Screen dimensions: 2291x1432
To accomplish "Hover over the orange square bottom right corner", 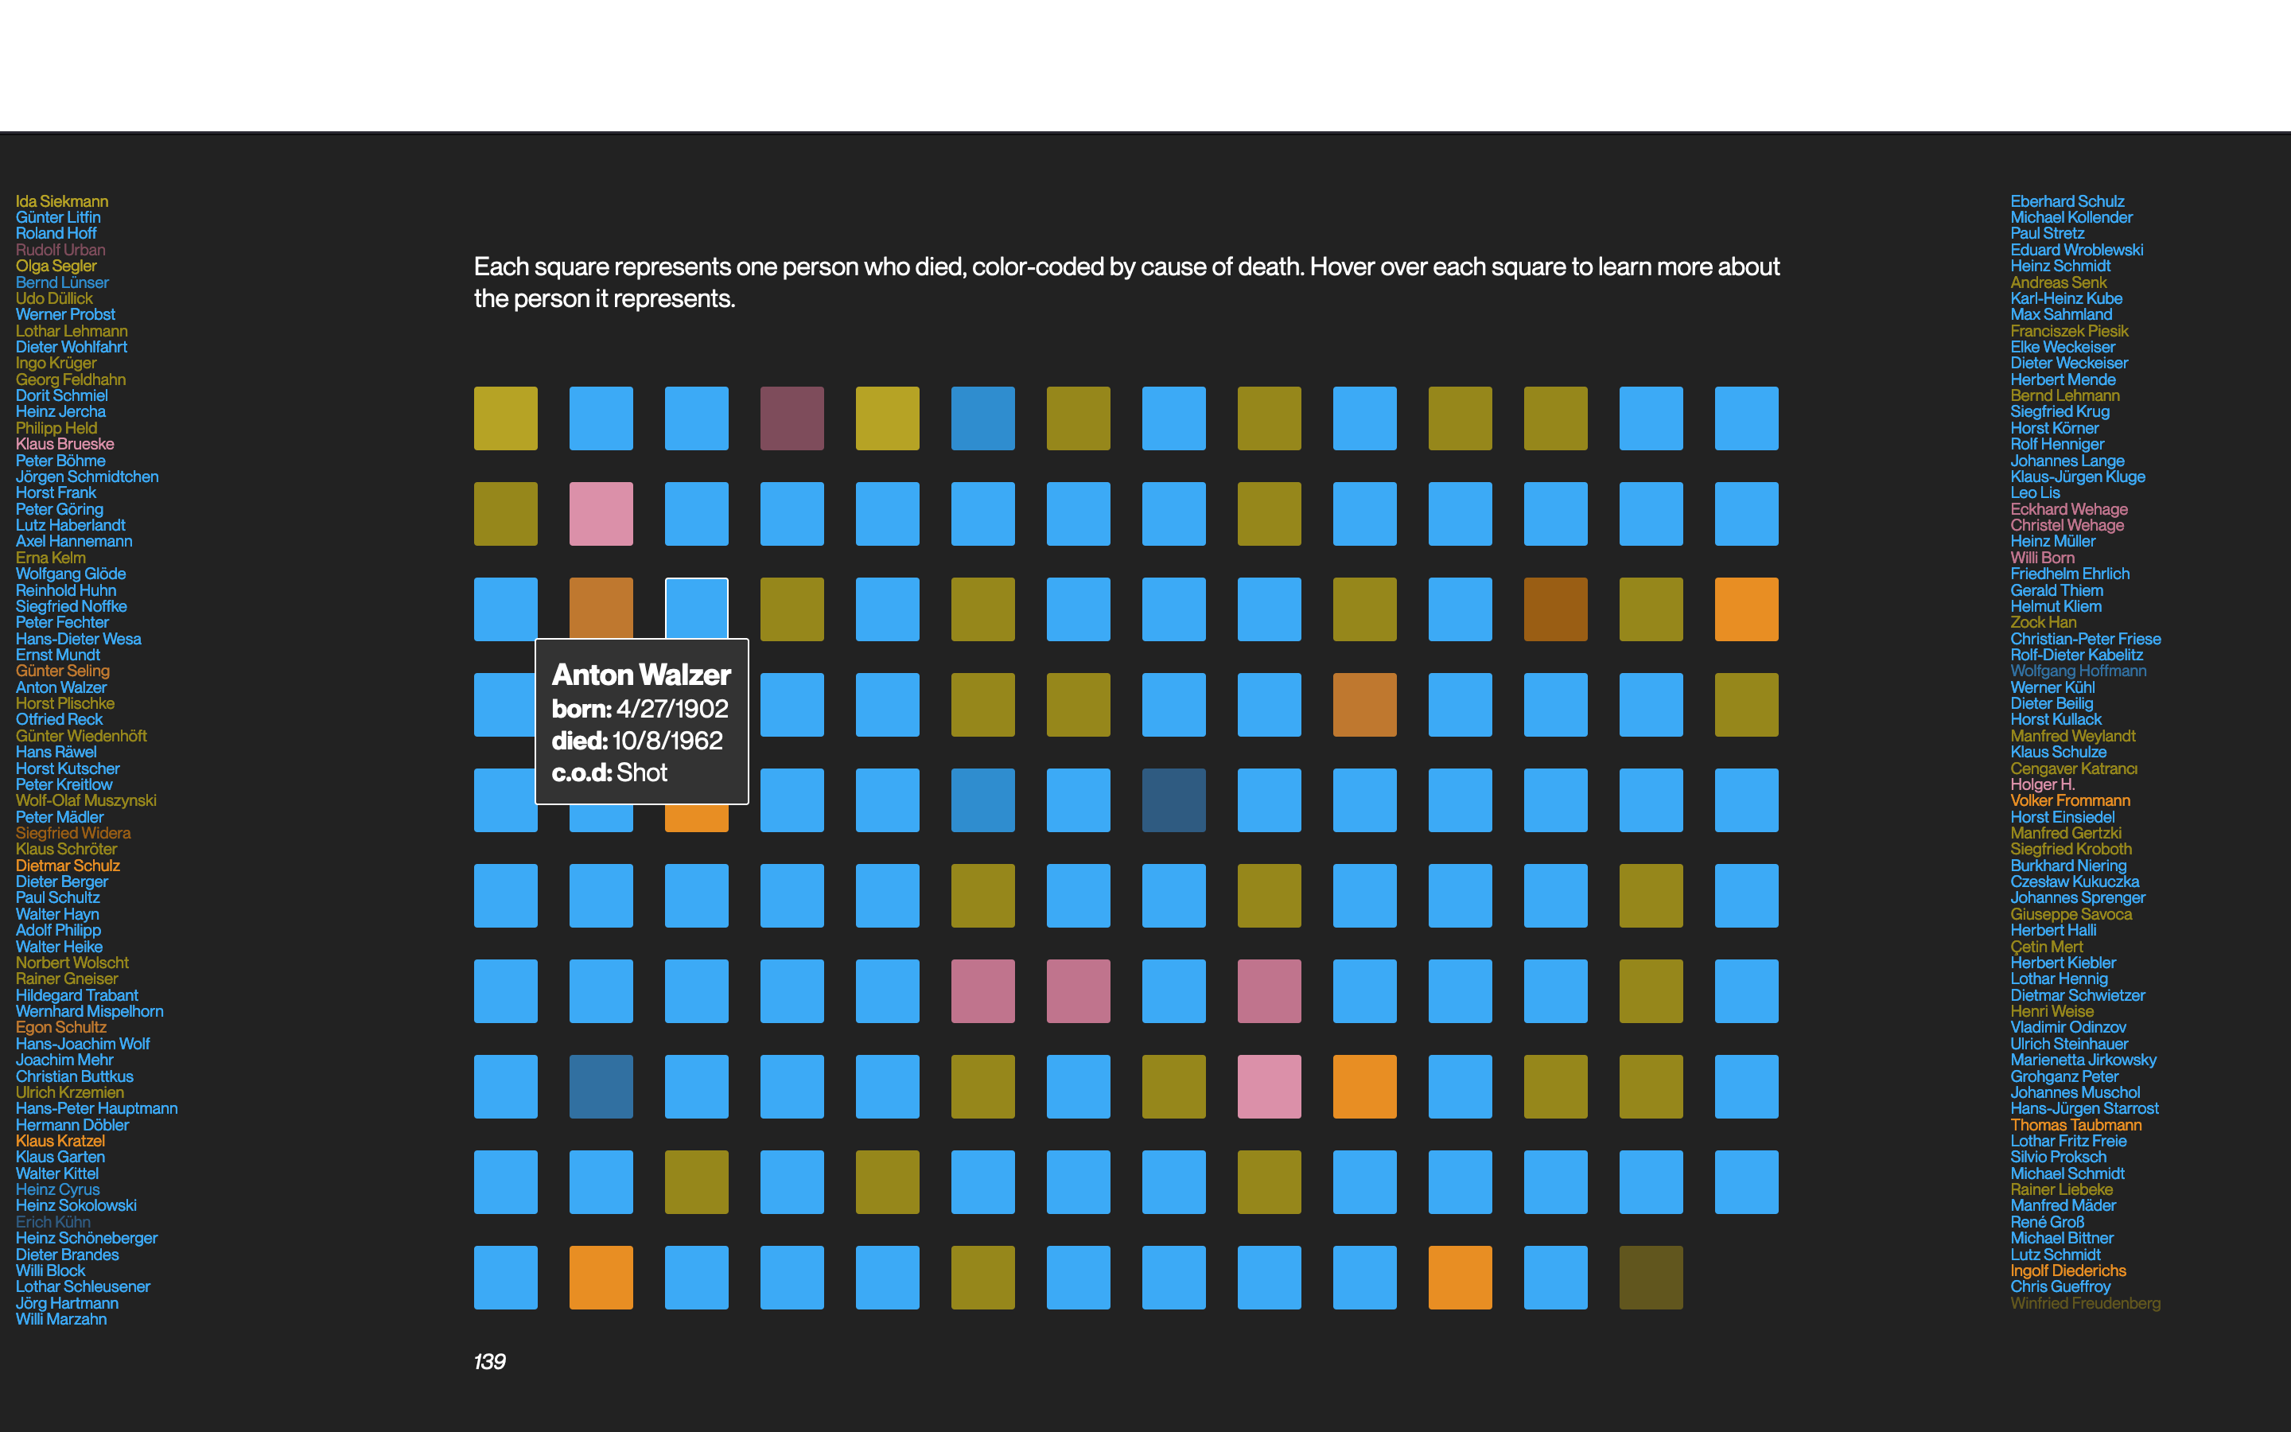I will pyautogui.click(x=1461, y=1277).
